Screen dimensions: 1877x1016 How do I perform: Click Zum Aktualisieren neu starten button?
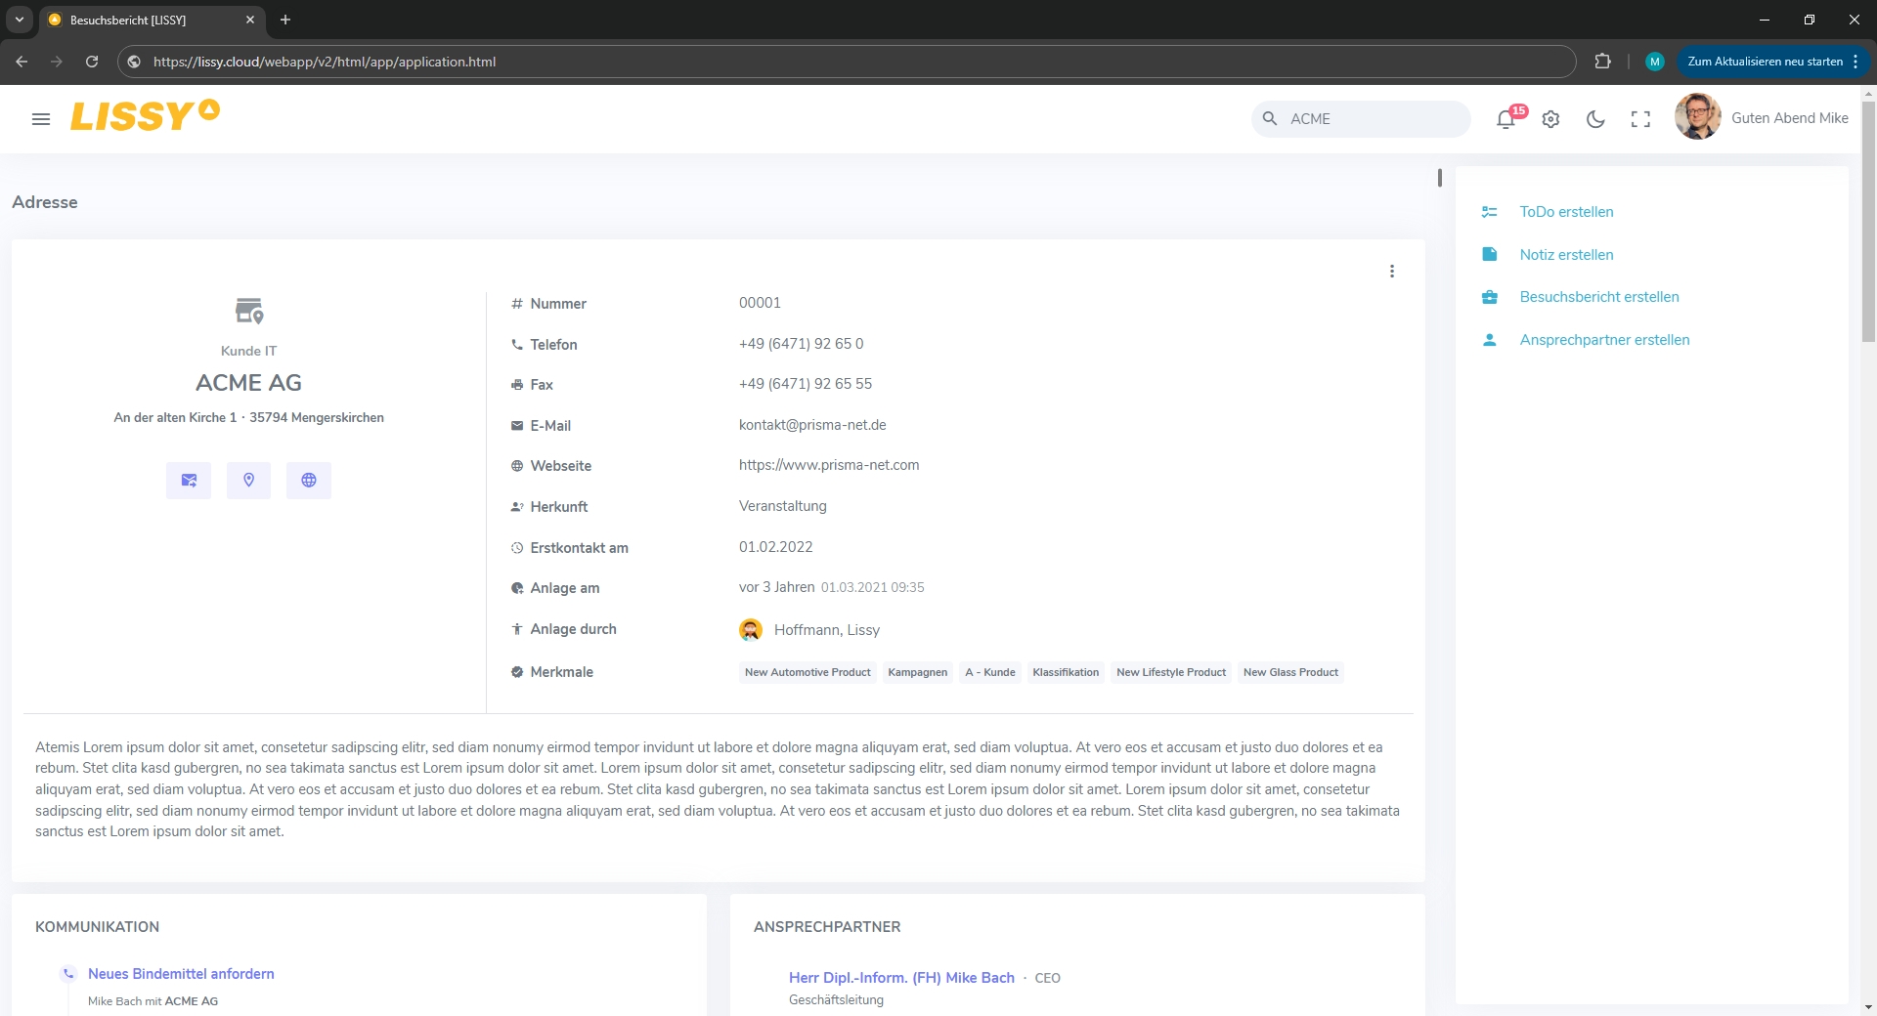point(1765,62)
